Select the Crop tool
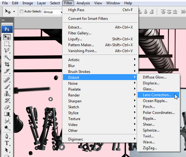This screenshot has height=157, width=186. point(7,64)
